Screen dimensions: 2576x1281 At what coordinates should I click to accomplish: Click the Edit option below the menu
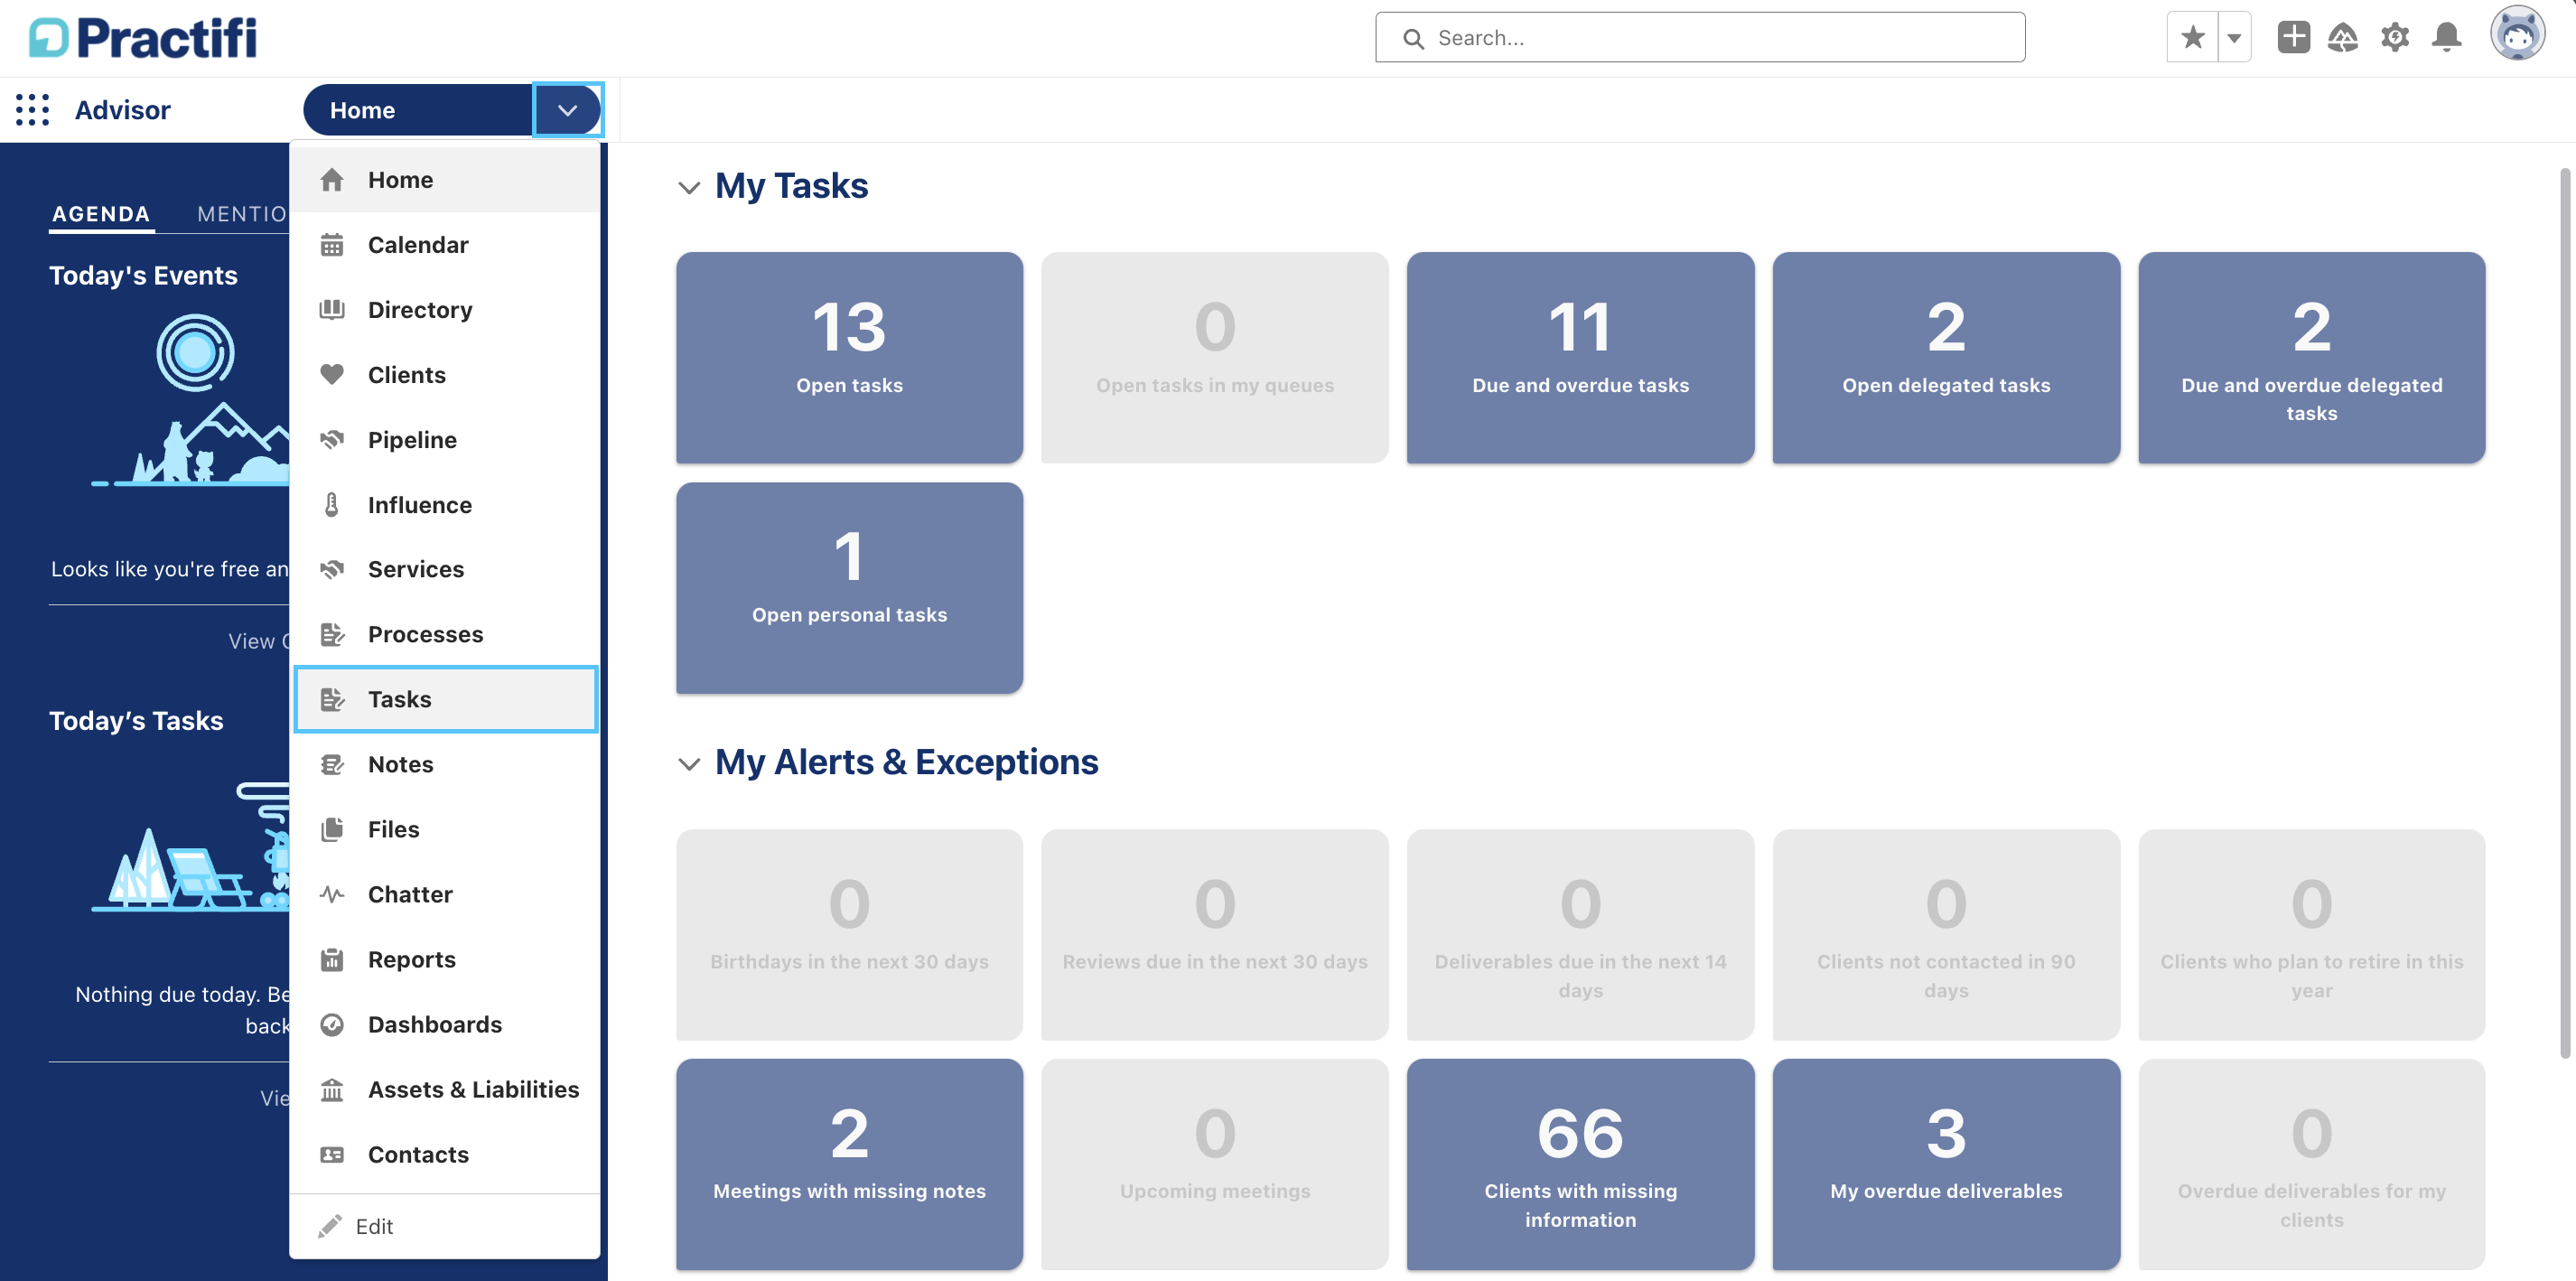(x=372, y=1226)
